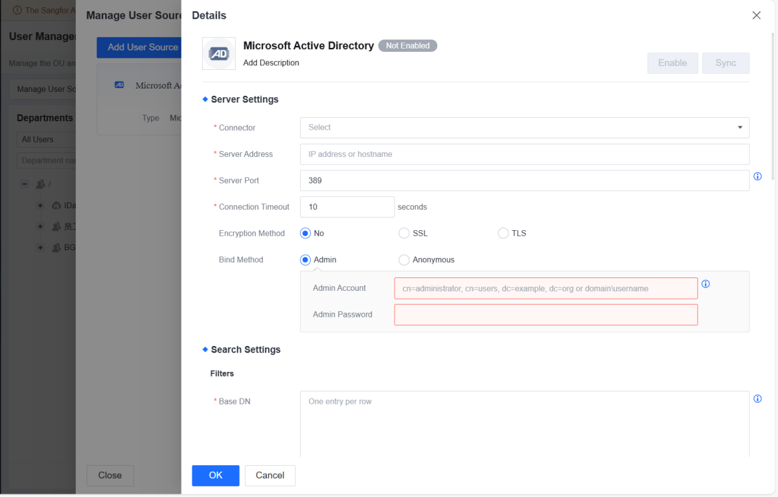Viewport: 778px width, 497px height.
Task: Click the Sync button
Action: tap(725, 63)
